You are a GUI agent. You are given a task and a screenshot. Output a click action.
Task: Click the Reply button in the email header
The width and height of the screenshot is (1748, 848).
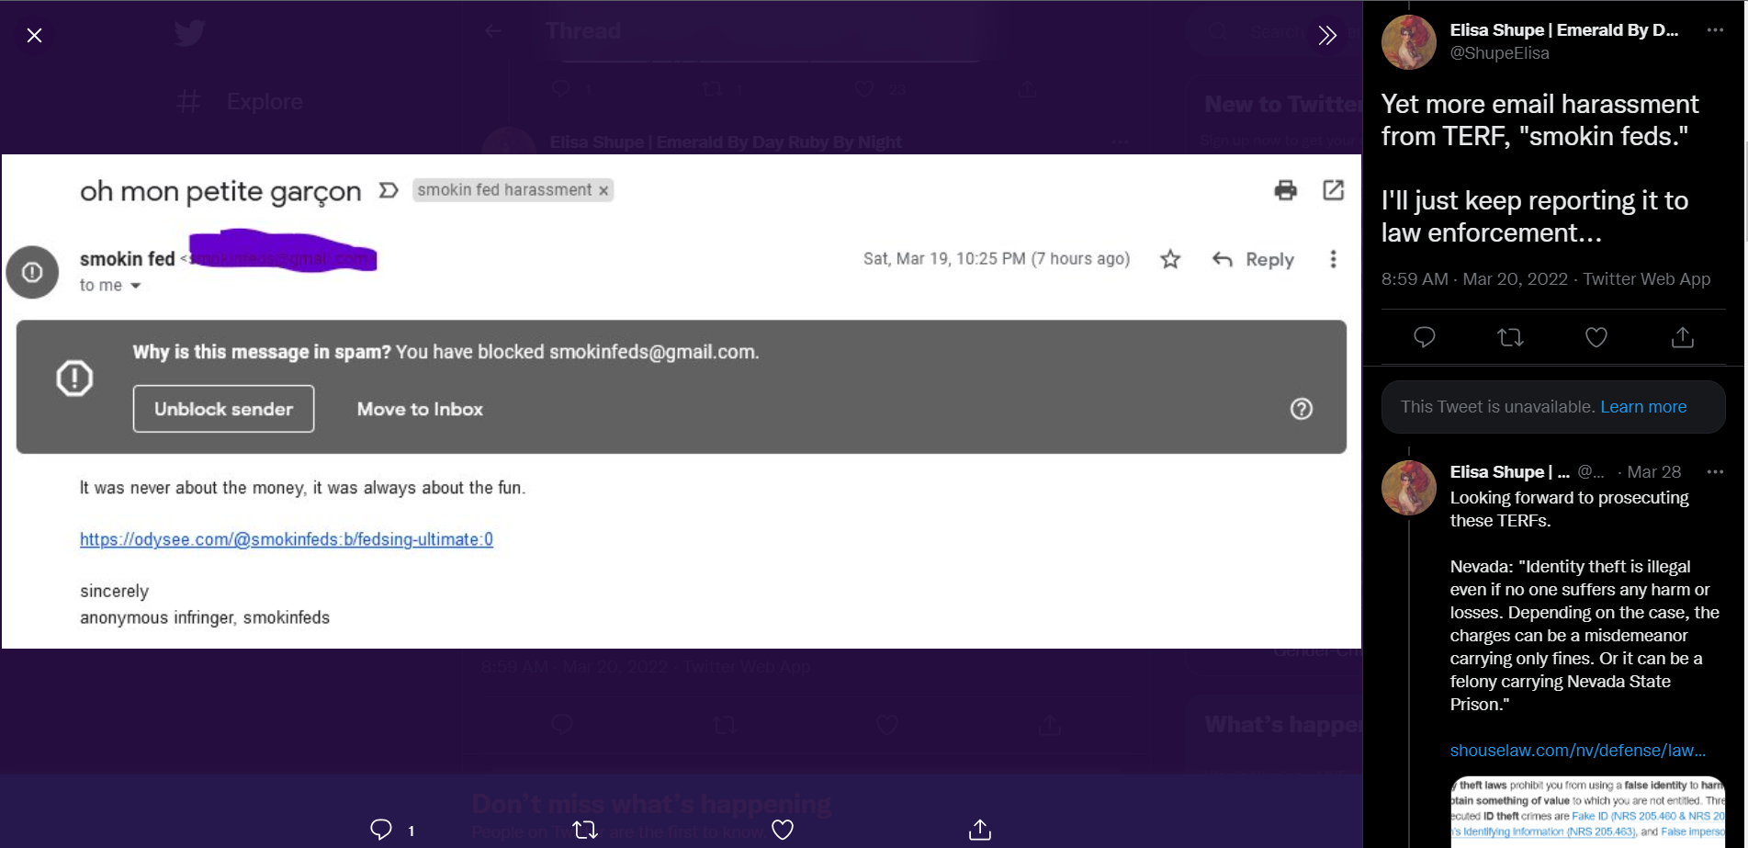point(1254,260)
